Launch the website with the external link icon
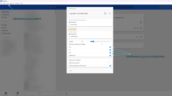This screenshot has width=172, height=96. point(137,37)
